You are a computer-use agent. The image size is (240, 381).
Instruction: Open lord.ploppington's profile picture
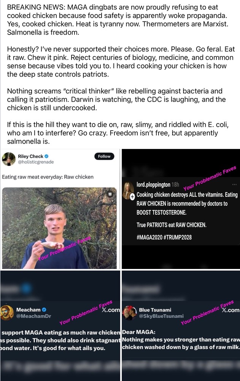click(129, 190)
